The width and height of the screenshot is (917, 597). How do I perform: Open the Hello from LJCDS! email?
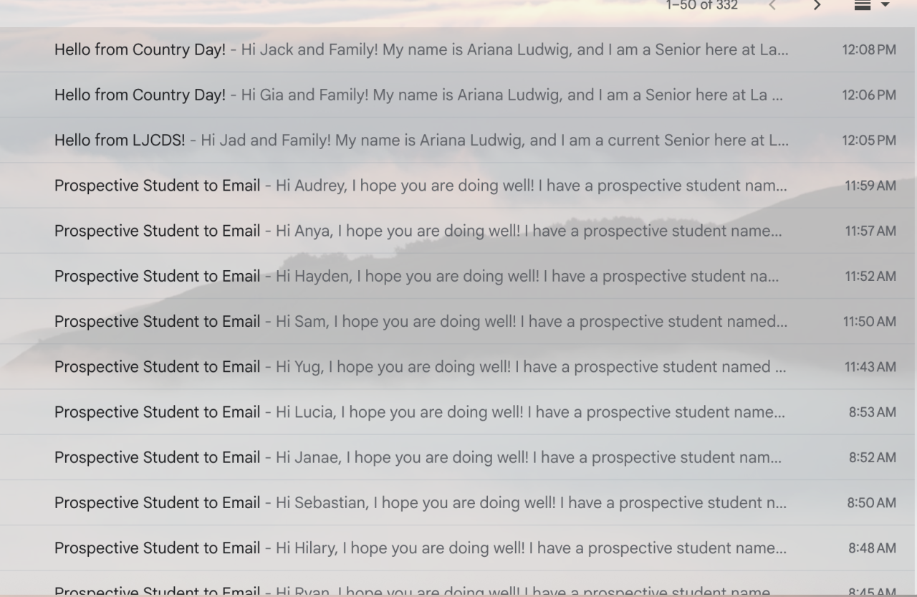[421, 140]
